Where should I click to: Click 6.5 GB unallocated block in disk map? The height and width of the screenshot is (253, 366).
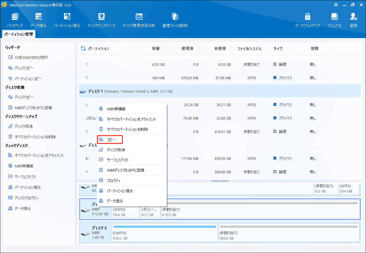tap(326, 189)
